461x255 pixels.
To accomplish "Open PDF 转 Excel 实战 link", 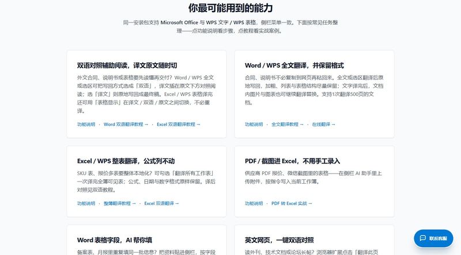I will [x=292, y=203].
